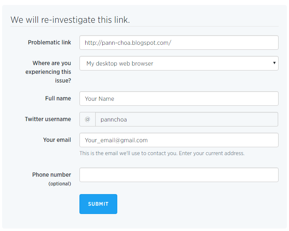289x231 pixels.
Task: Click the 'Your Name' placeholder text
Action: click(99, 99)
